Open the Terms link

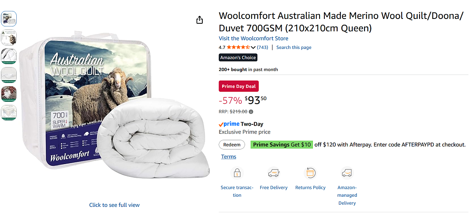click(x=229, y=157)
